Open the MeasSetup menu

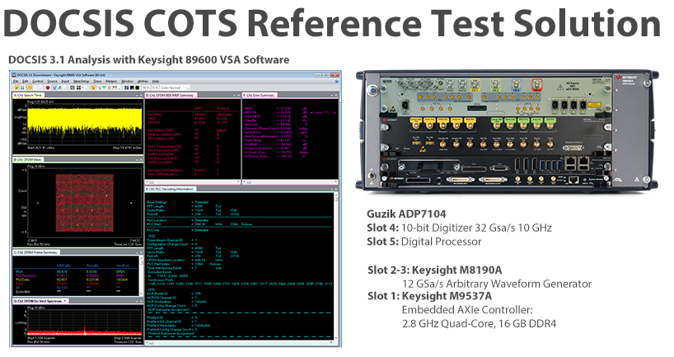(x=81, y=82)
